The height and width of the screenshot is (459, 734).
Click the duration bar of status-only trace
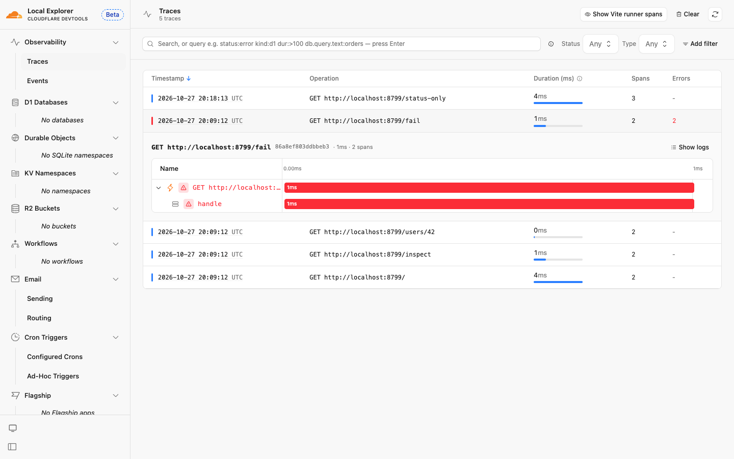click(558, 103)
